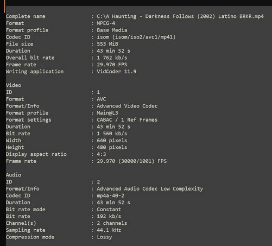
Task: Click the Codec ID isom value
Action: pyautogui.click(x=136, y=37)
